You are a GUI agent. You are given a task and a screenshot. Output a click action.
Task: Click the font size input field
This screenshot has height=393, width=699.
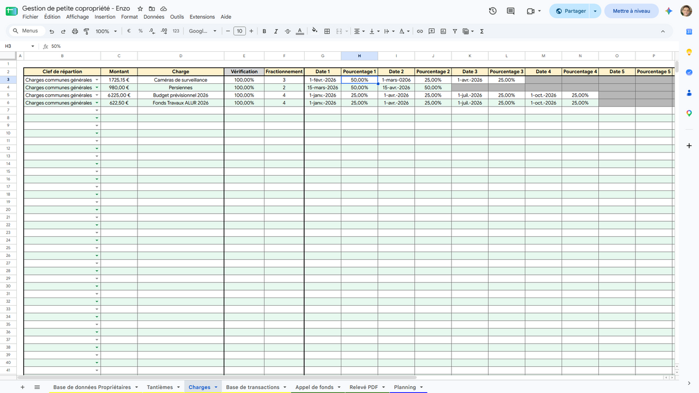click(239, 31)
